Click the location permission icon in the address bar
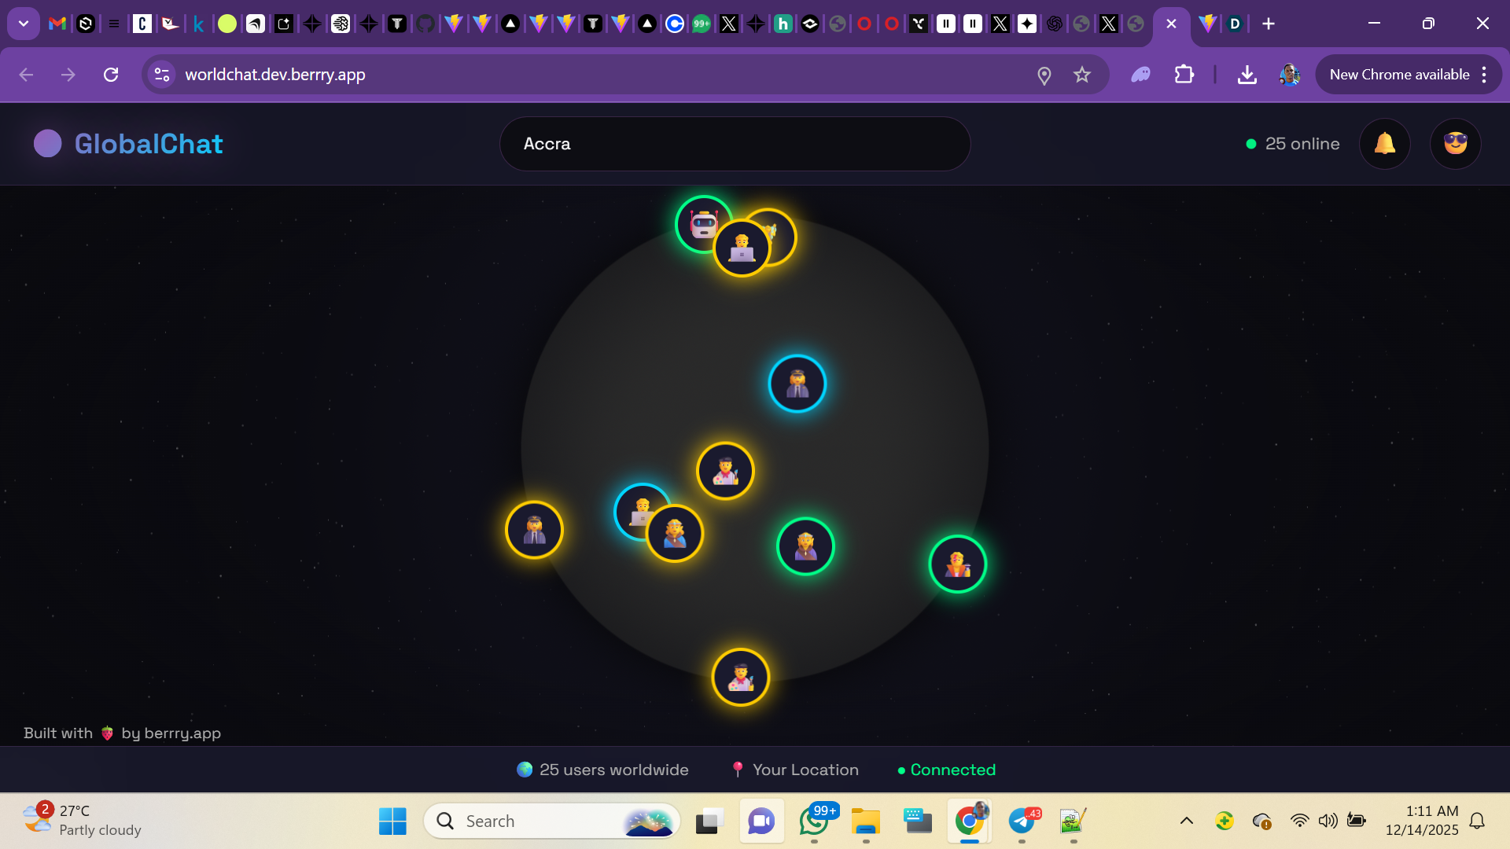 tap(1044, 75)
